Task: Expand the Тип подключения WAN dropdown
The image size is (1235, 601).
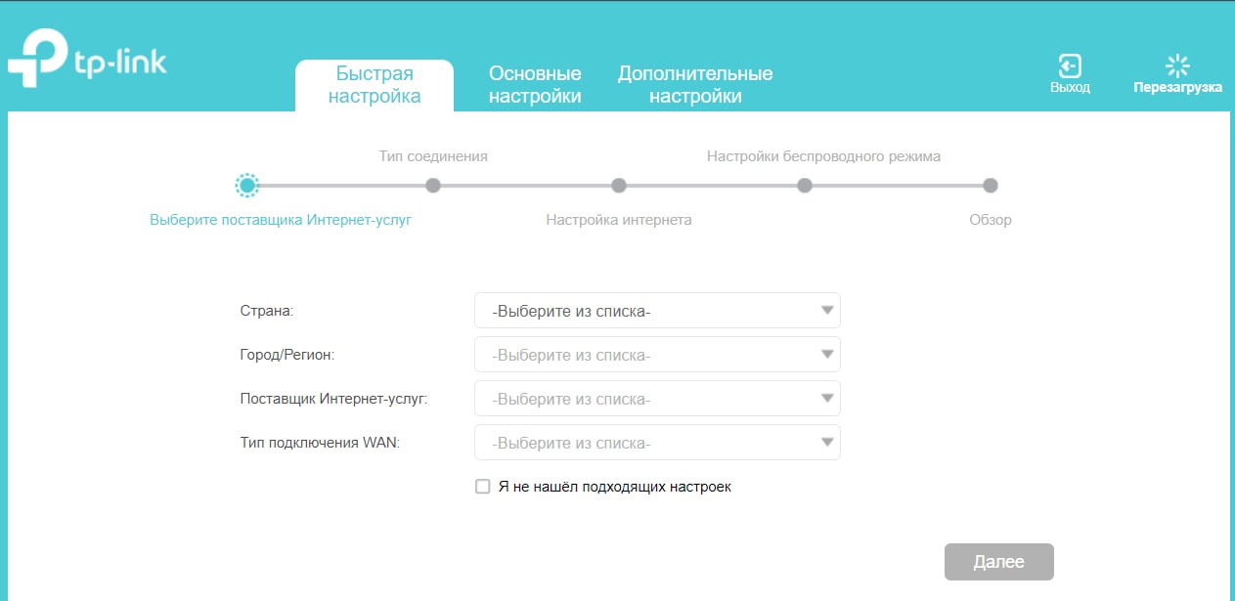Action: point(657,443)
